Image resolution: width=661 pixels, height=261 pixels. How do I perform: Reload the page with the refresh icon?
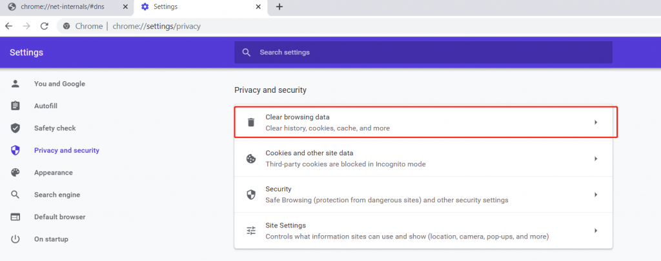tap(45, 26)
